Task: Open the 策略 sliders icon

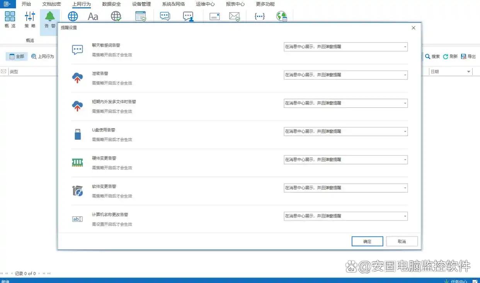Action: tap(30, 19)
